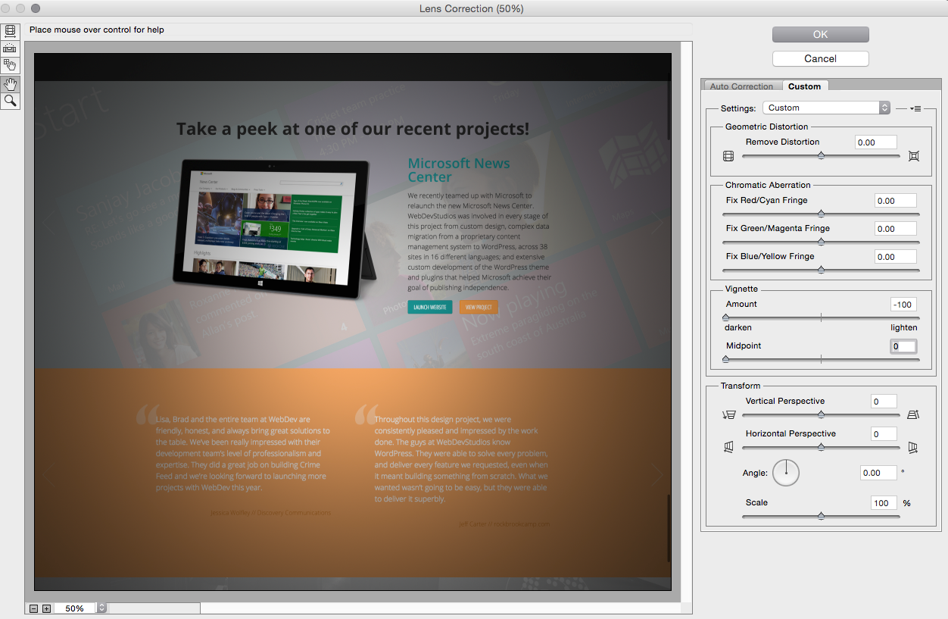This screenshot has height=619, width=948.
Task: Click the Horizontal Perspective value field
Action: coord(884,434)
